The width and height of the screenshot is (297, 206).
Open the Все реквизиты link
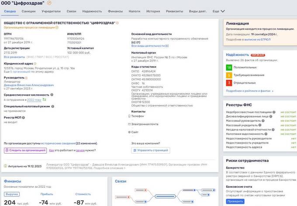pyautogui.click(x=14, y=57)
